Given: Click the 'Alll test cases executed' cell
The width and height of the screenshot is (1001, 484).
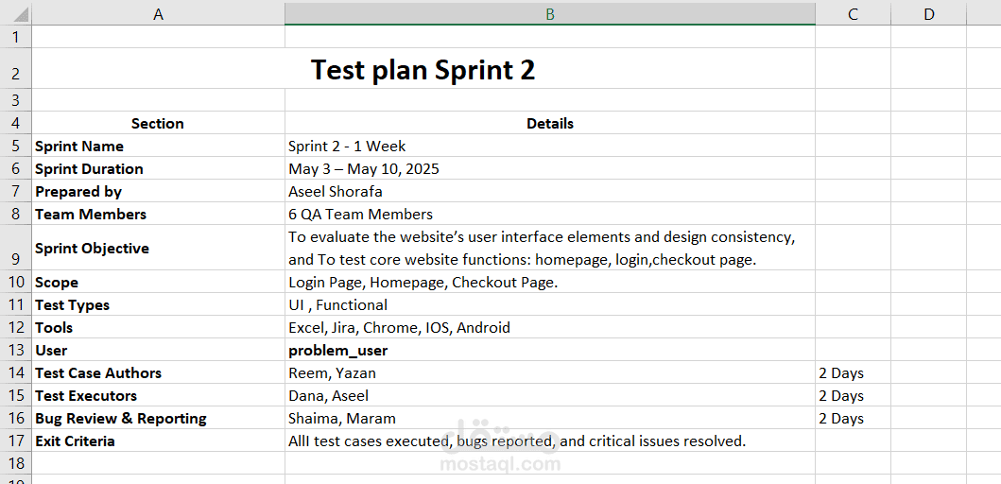Looking at the screenshot, I should (550, 441).
